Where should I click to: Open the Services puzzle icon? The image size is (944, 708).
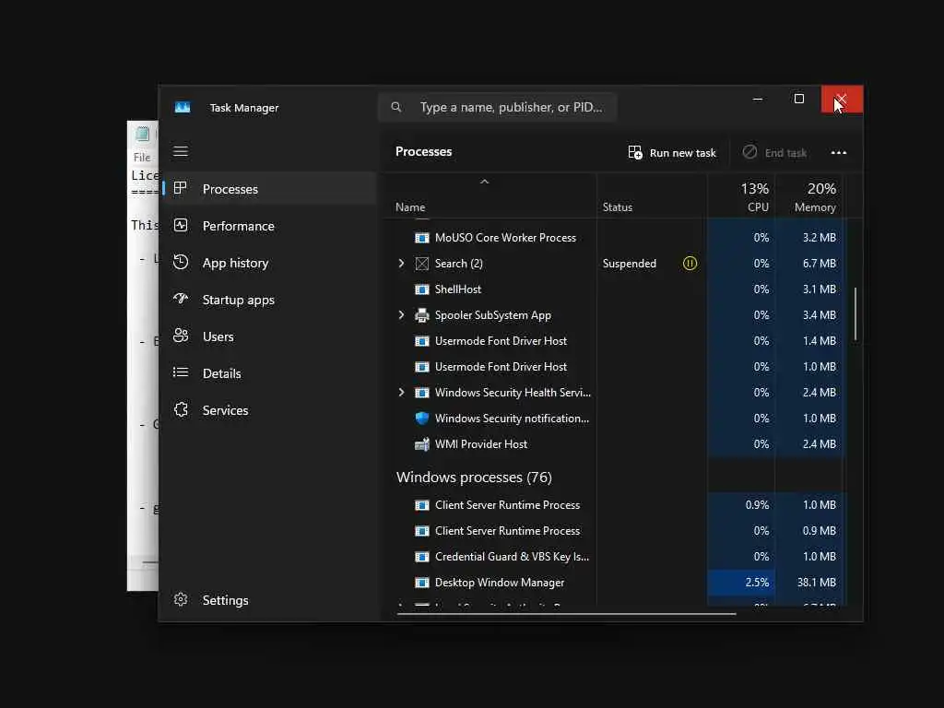coord(181,409)
